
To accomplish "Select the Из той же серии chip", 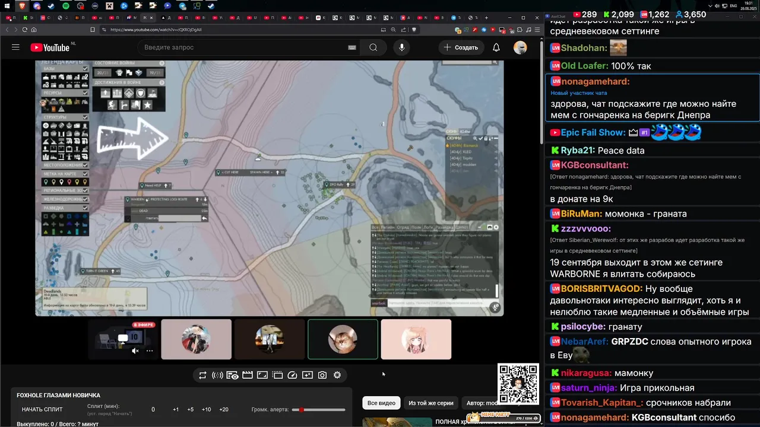I will click(x=431, y=403).
